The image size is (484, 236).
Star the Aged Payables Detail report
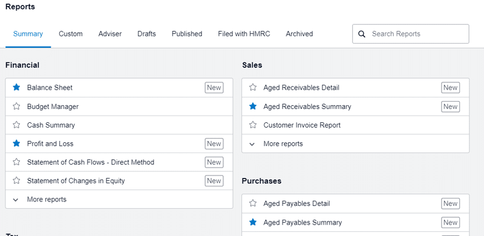point(253,203)
